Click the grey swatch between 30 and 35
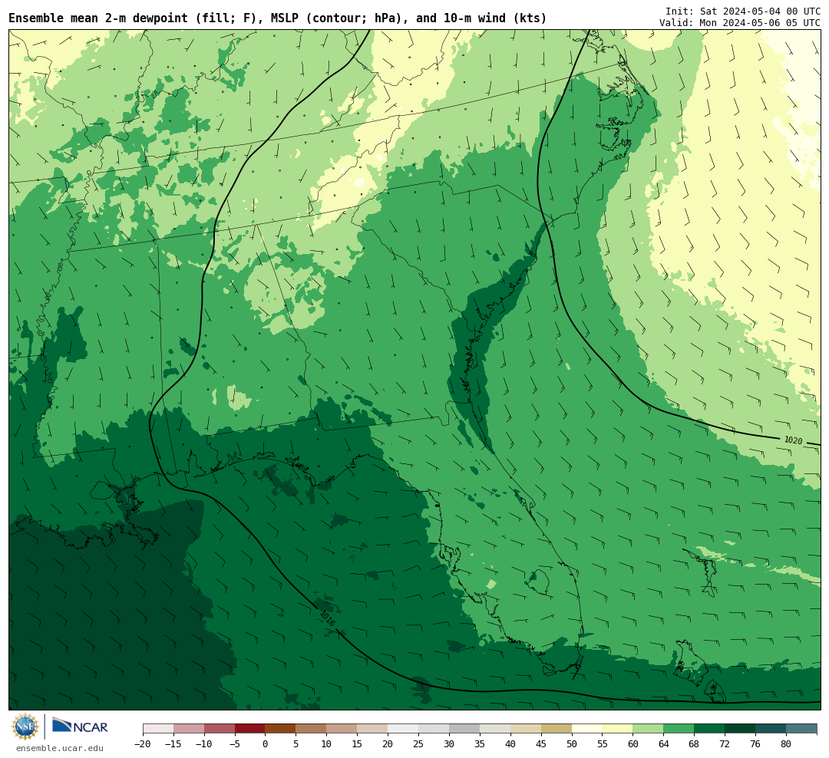 pyautogui.click(x=464, y=729)
